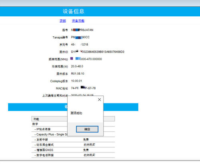Click 确定 in the 激活成功 dialog

point(87,129)
